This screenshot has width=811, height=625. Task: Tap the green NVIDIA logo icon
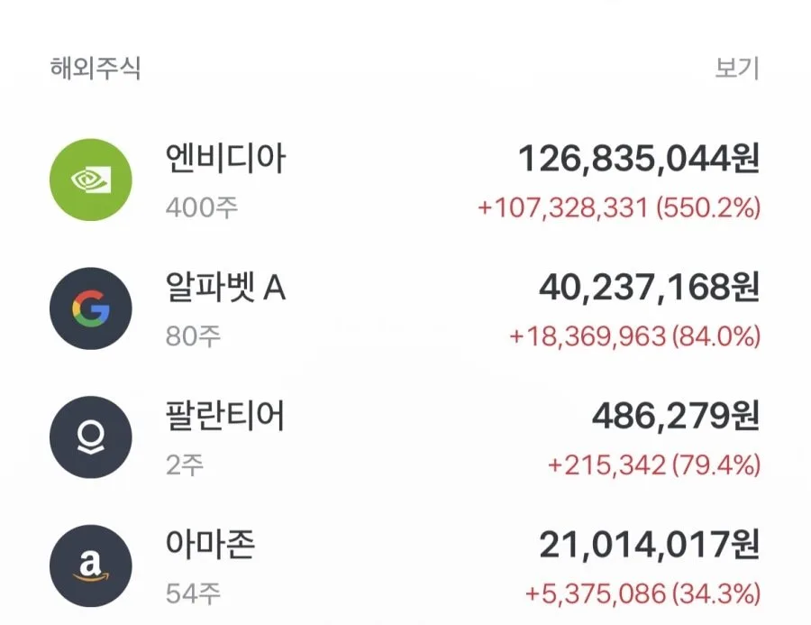pyautogui.click(x=90, y=179)
